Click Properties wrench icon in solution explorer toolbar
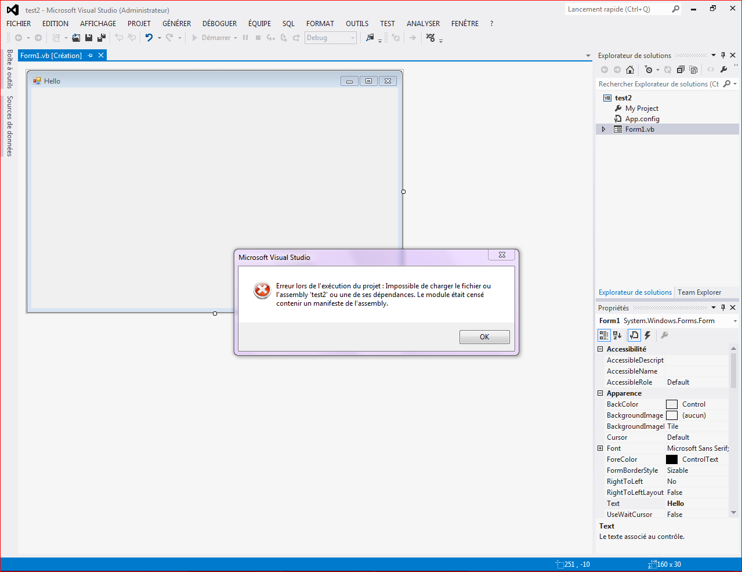742x572 pixels. coord(723,70)
